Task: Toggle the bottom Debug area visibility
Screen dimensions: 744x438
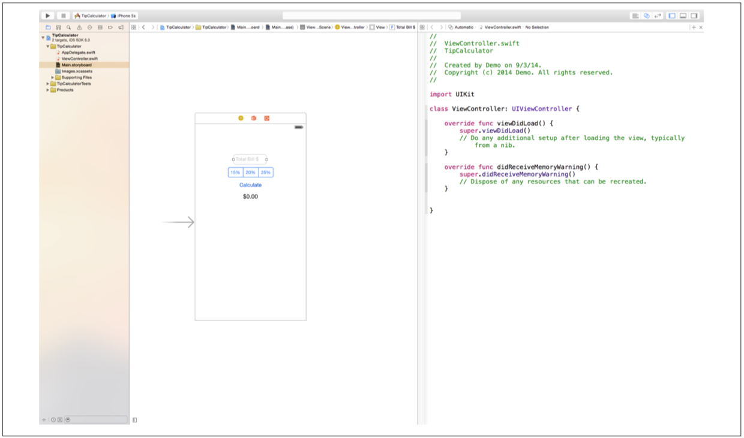Action: [683, 16]
